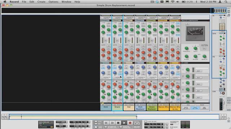Adjust FX Send 3 level knob
Screen dimensions: 231x129
click(x=188, y=83)
